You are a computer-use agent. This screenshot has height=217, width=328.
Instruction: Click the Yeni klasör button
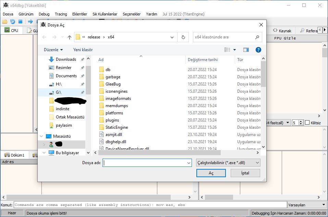(x=83, y=50)
